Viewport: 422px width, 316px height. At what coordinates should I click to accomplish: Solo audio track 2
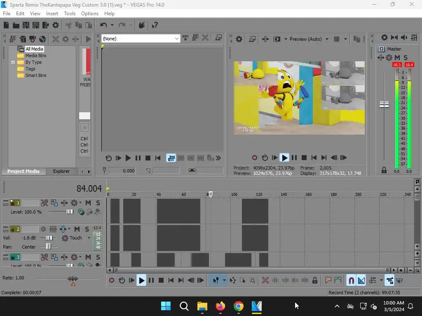[87, 229]
